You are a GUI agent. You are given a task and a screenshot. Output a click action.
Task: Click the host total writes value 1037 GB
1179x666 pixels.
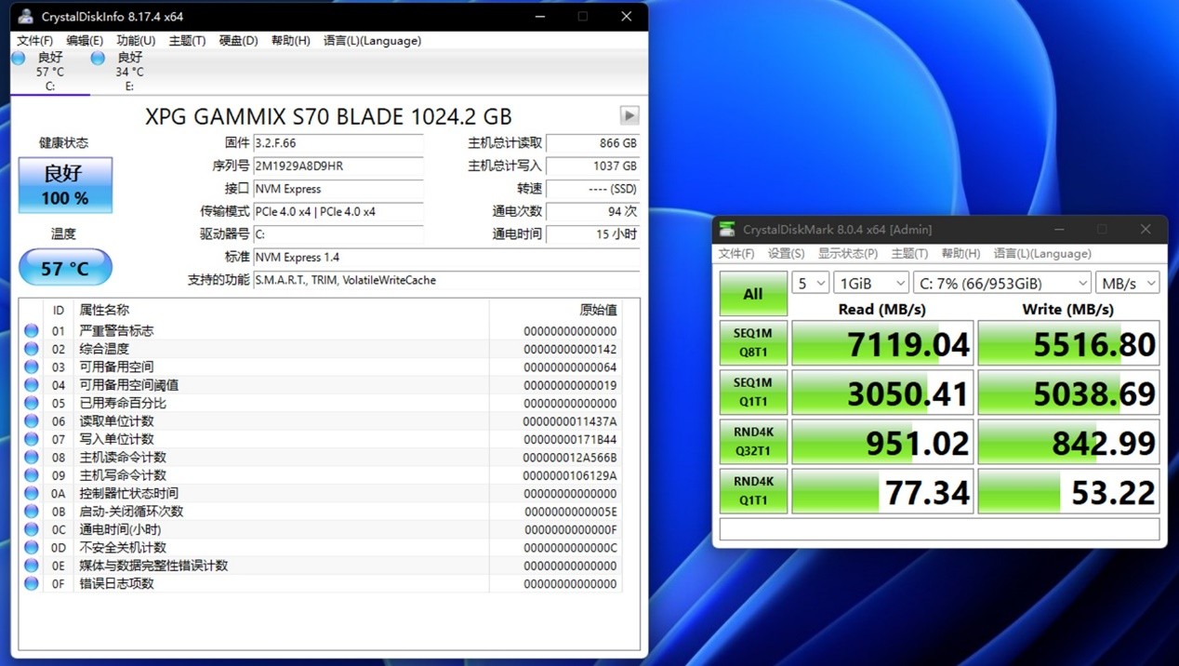[593, 166]
